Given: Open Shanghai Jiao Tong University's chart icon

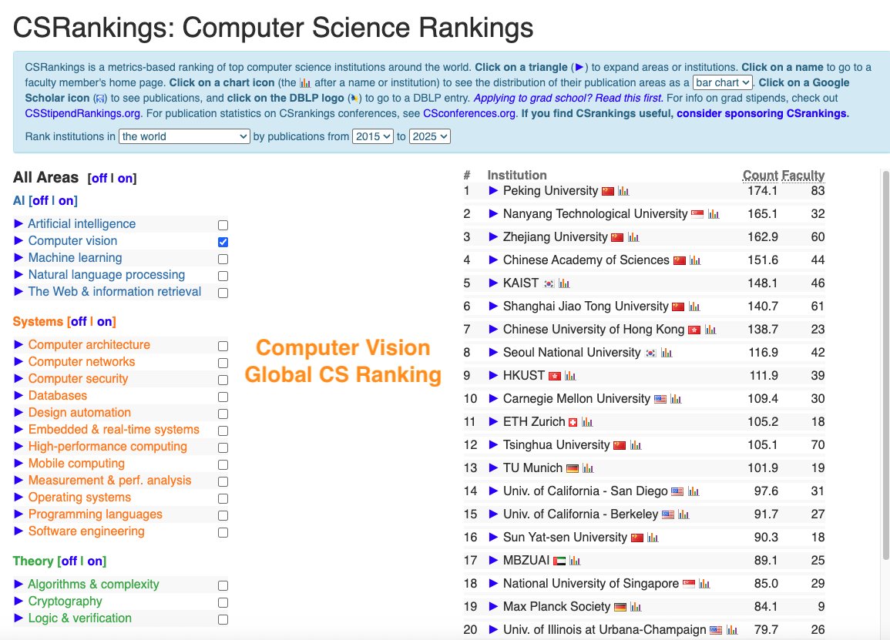Looking at the screenshot, I should tap(694, 307).
